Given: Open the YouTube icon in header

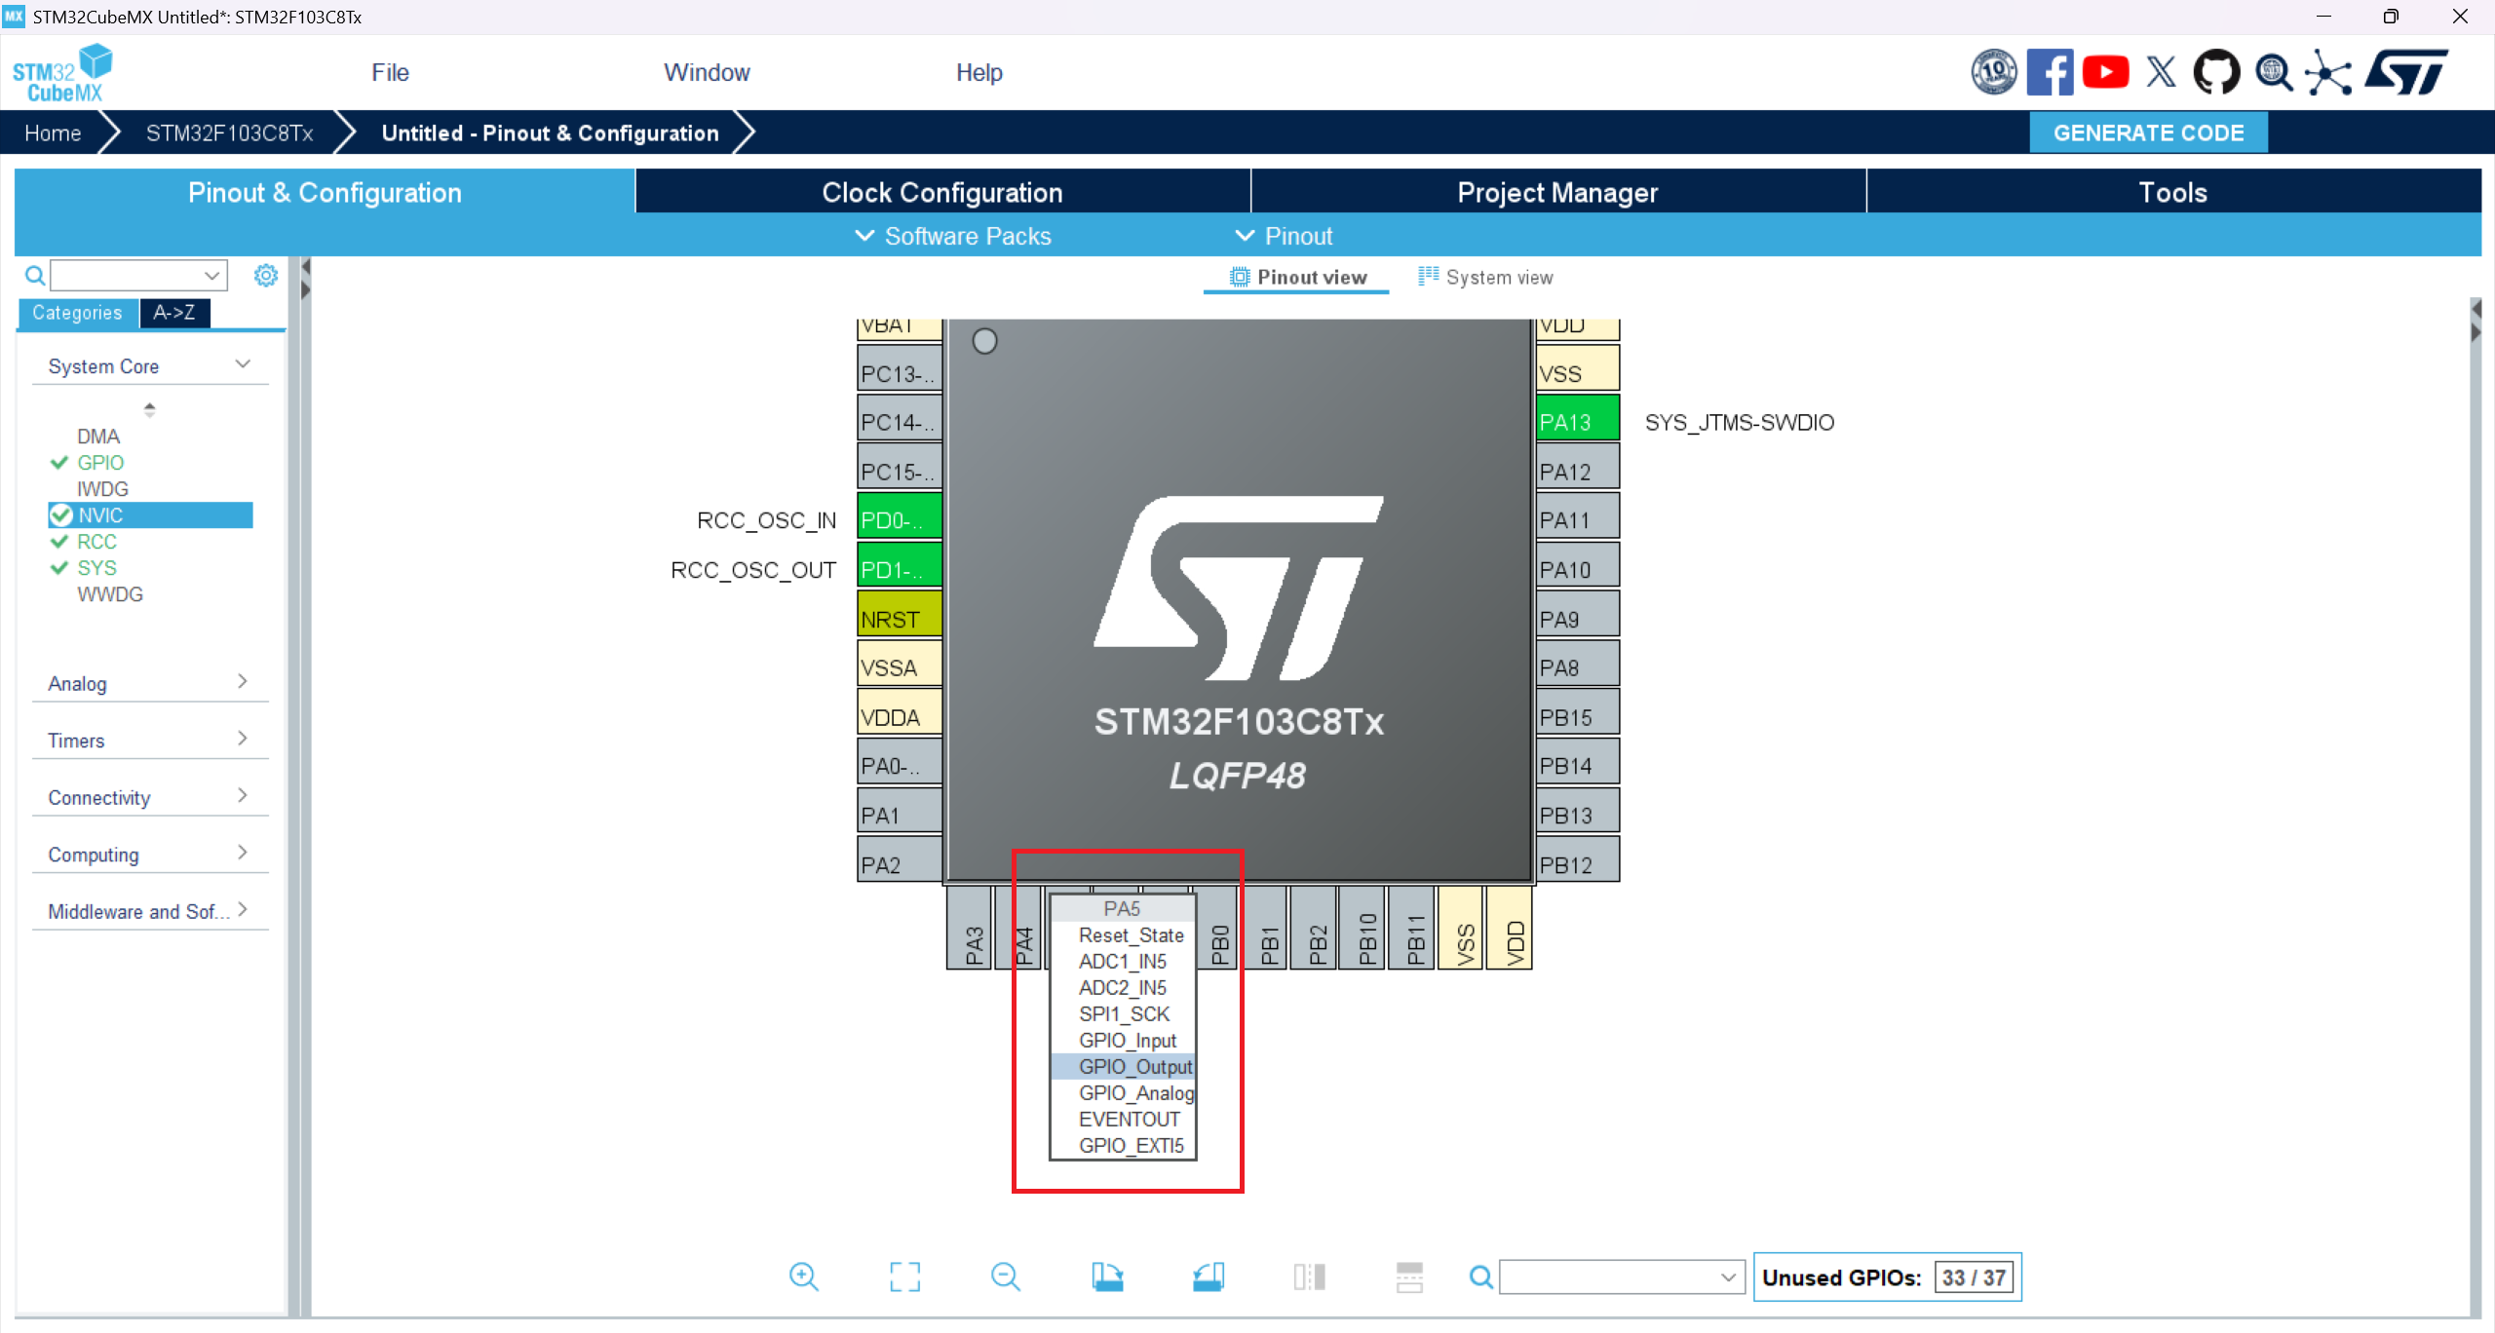Looking at the screenshot, I should pyautogui.click(x=2105, y=73).
